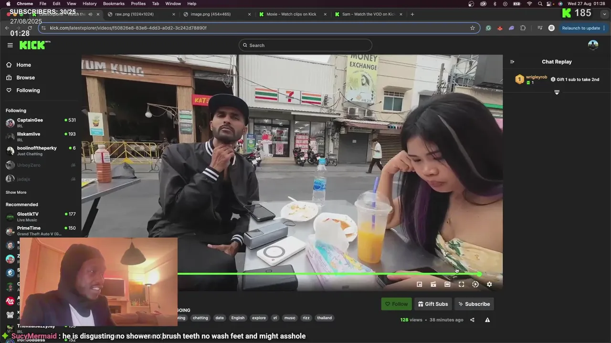Collapse the Chat Replay panel icon
The width and height of the screenshot is (611, 343).
point(512,61)
